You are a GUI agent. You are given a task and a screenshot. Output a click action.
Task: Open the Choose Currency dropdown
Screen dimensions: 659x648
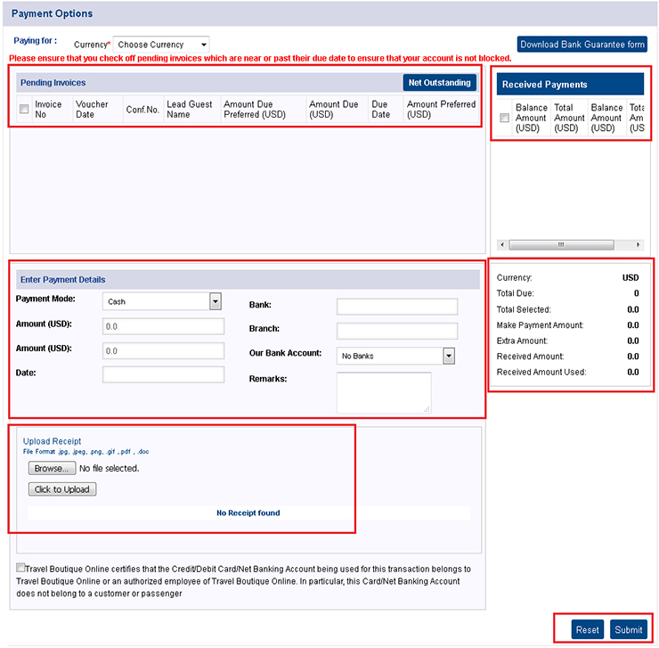tap(161, 45)
